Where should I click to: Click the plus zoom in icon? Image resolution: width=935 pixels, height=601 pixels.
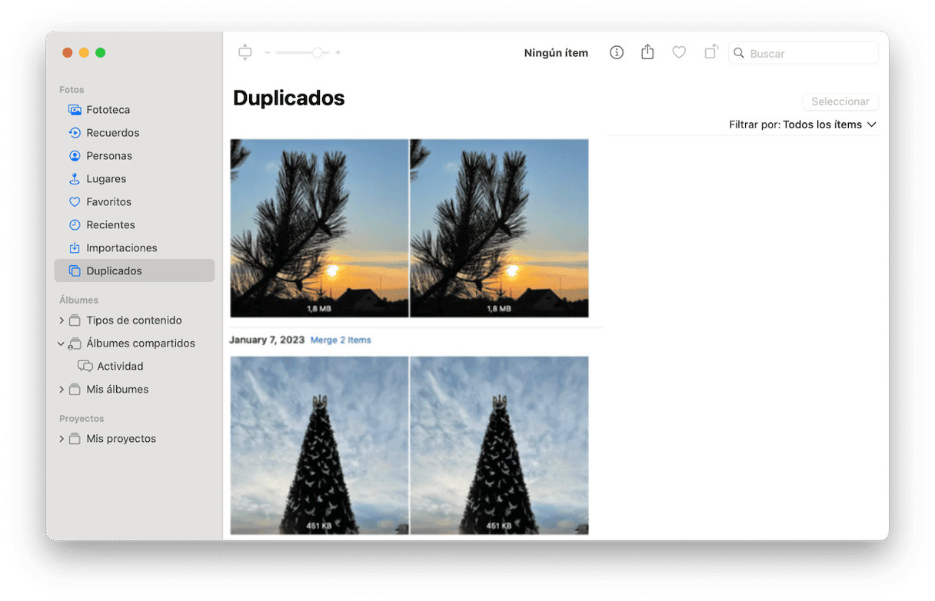tap(338, 52)
